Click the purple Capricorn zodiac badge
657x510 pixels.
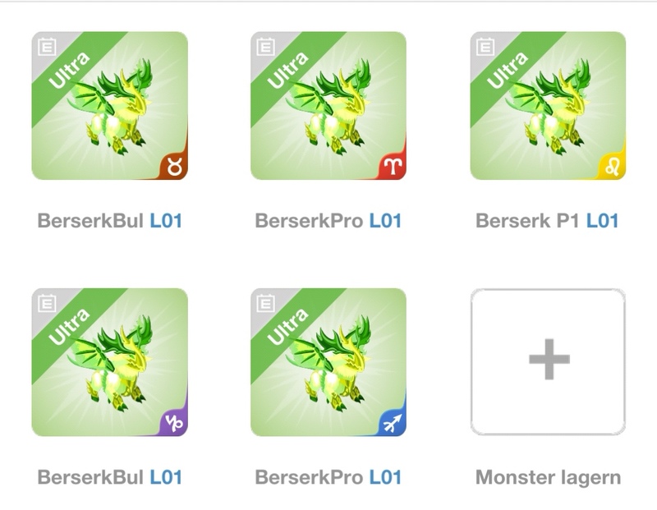pos(175,423)
